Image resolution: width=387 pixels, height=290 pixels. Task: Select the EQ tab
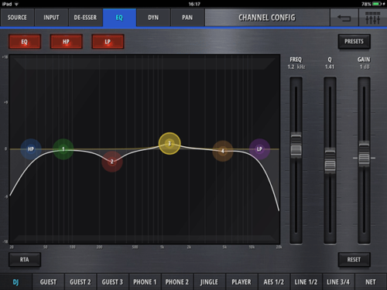tap(119, 18)
